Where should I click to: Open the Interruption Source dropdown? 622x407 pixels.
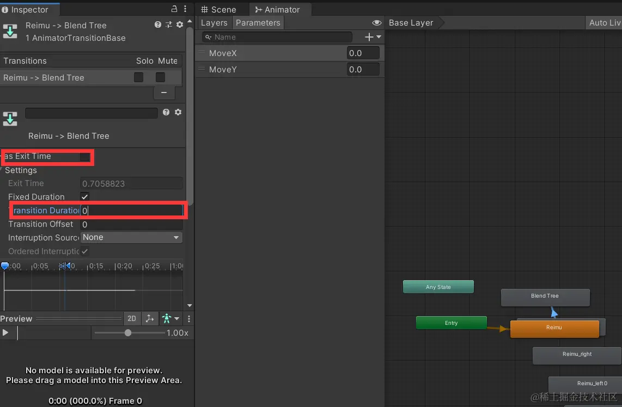pos(131,237)
